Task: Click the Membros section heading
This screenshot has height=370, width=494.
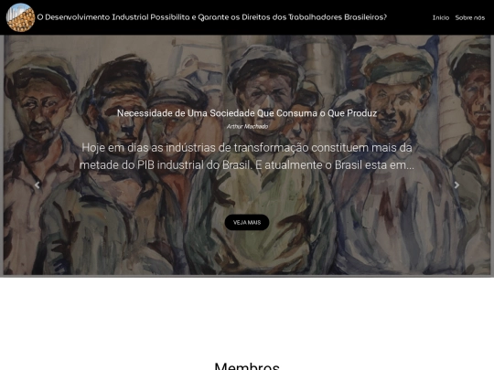Action: 247,366
